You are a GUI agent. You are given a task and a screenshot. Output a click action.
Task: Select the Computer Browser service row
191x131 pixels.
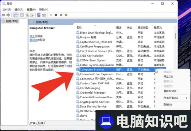pyautogui.click(x=121, y=69)
